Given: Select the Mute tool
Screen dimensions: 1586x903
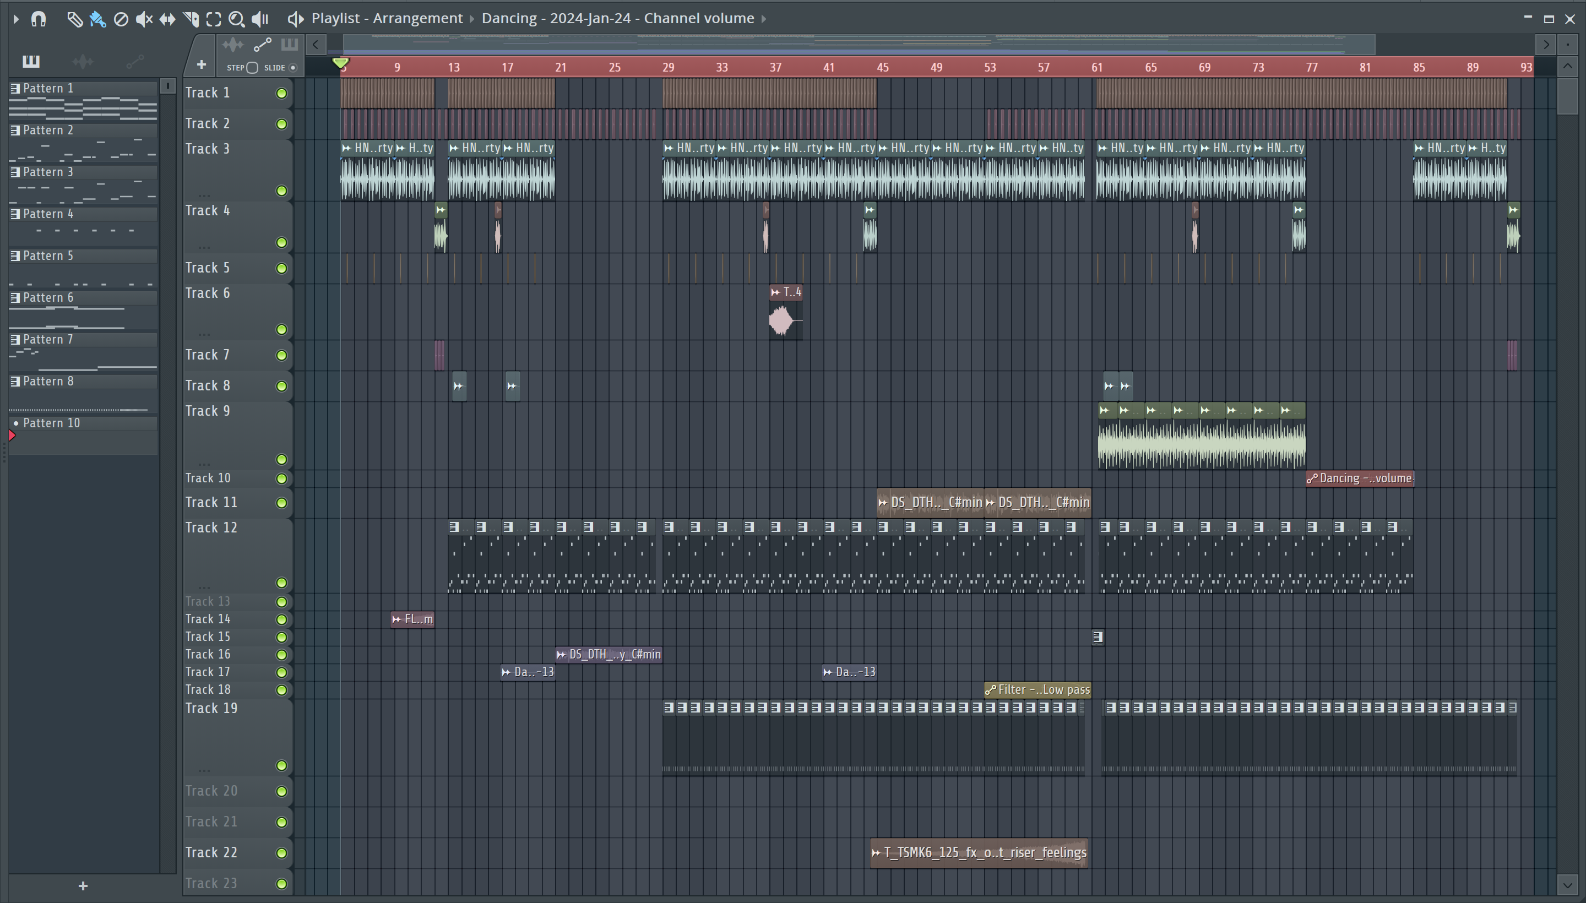Looking at the screenshot, I should [144, 19].
